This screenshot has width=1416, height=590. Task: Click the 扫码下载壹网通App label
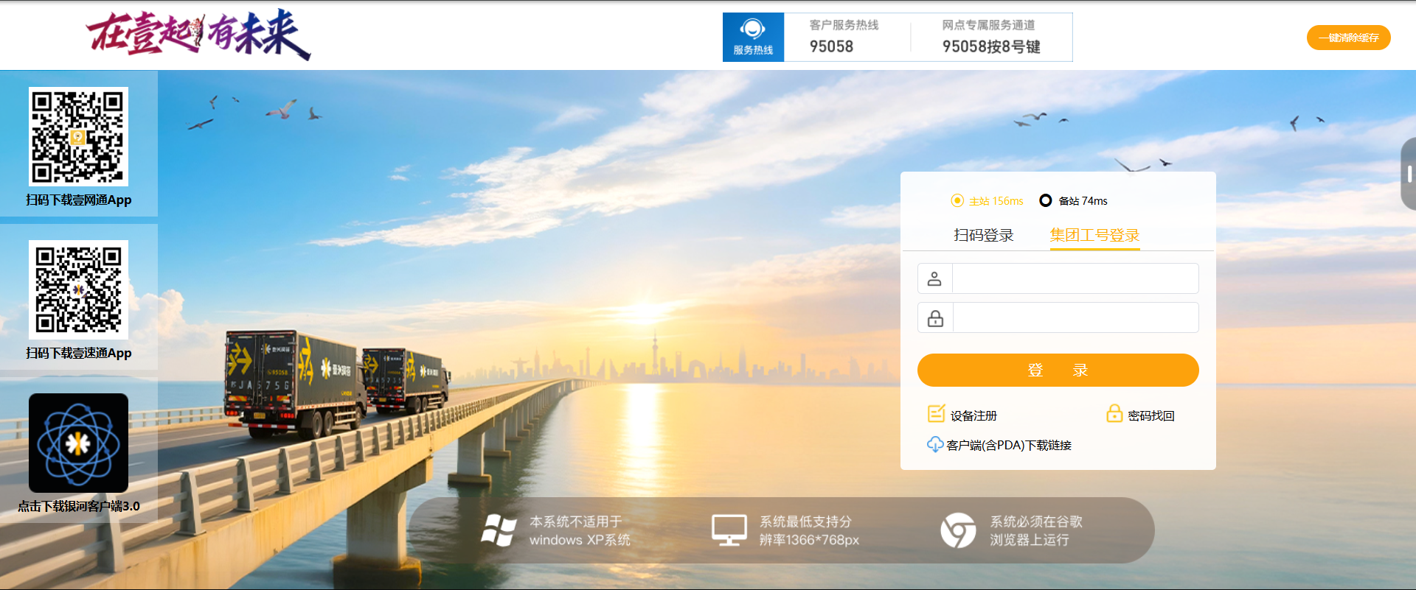[x=79, y=200]
